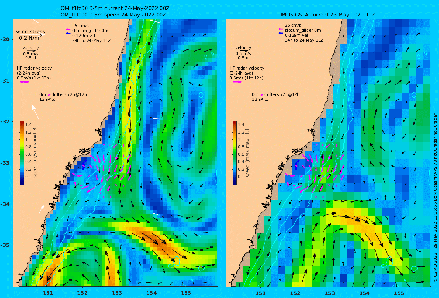Click the speed colorbar in the right panel
Screen dimensions: 439x298
click(235, 153)
